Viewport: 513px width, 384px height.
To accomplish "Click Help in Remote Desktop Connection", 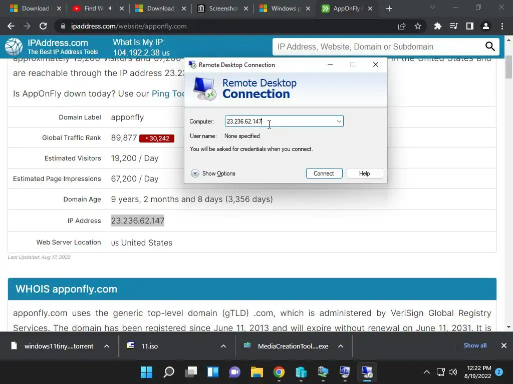I will (x=365, y=173).
